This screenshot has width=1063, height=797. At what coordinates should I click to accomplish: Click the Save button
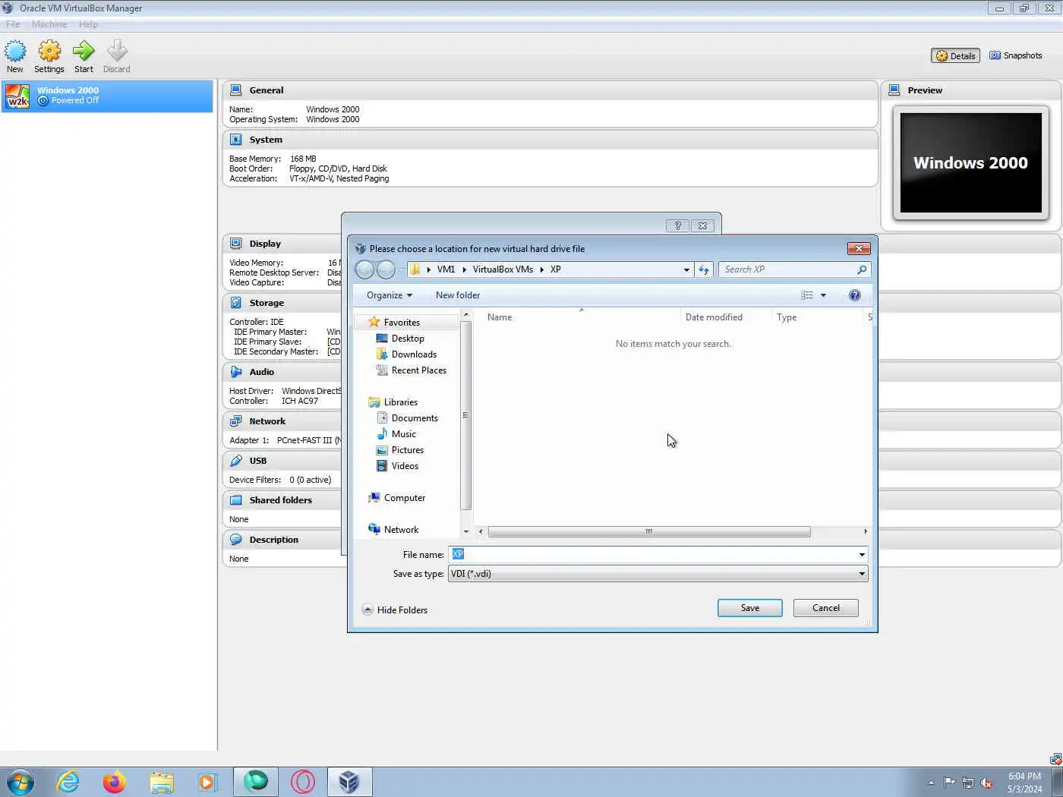click(750, 608)
